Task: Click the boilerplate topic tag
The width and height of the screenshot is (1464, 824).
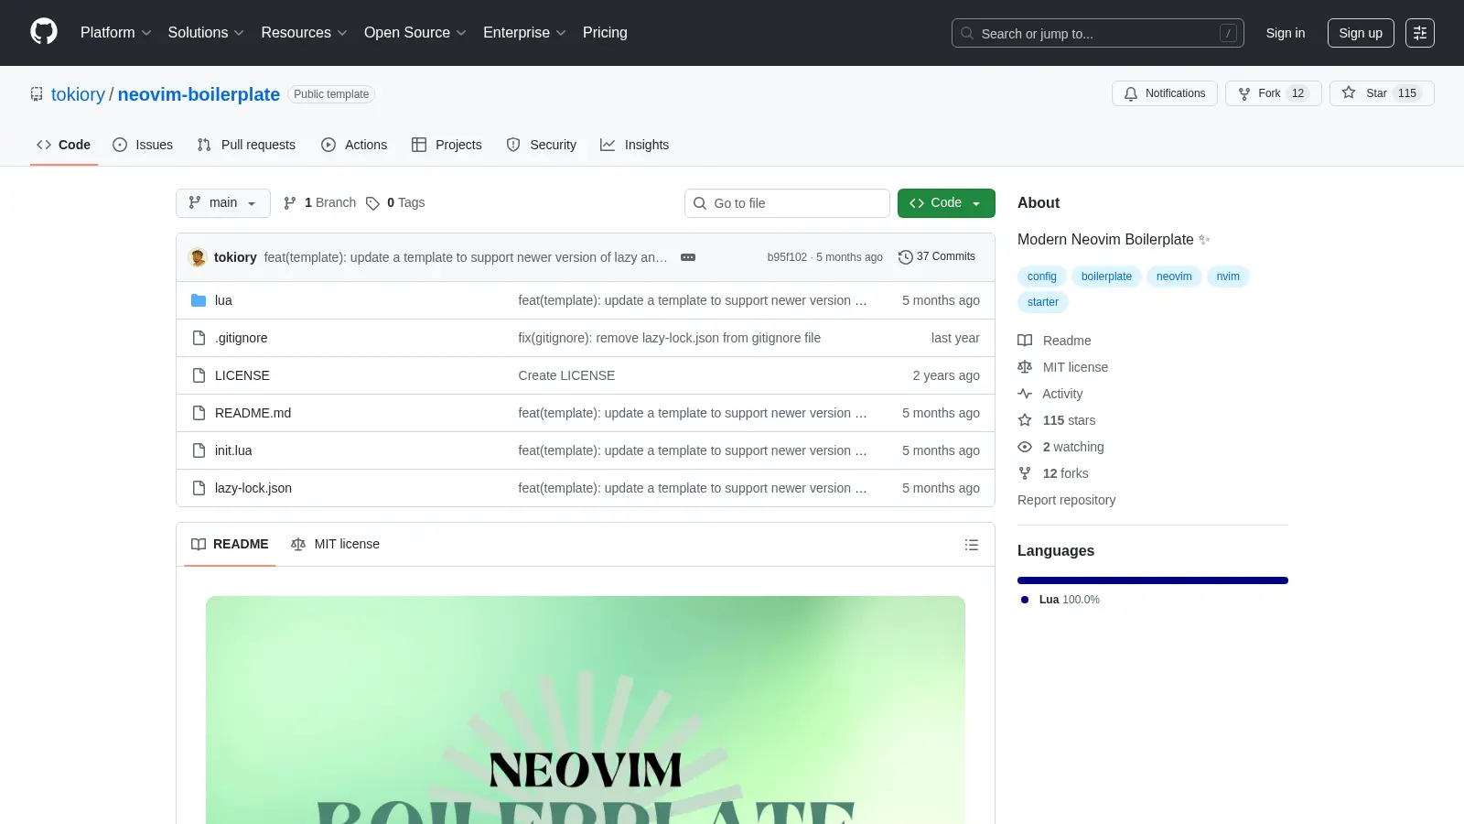Action: click(x=1106, y=276)
